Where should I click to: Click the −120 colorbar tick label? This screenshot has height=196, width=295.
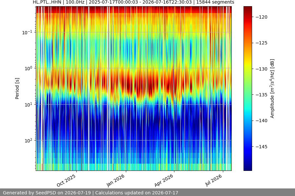262,17
